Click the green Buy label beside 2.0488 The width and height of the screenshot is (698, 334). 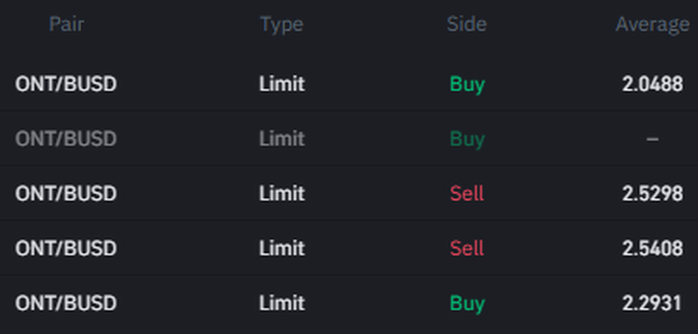[x=467, y=84]
